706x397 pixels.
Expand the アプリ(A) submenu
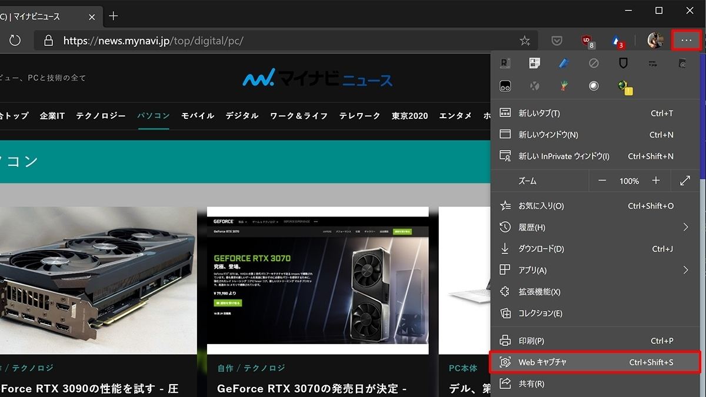tap(686, 270)
